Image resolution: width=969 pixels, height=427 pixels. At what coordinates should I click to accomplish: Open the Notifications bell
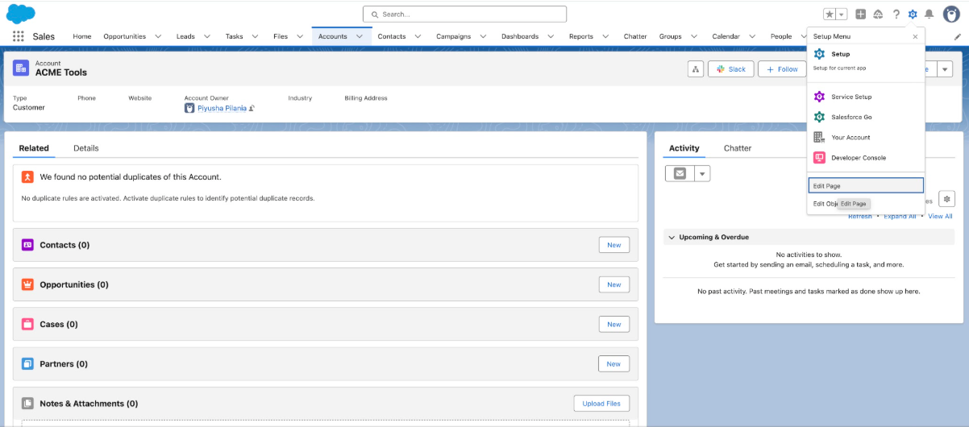click(x=929, y=15)
